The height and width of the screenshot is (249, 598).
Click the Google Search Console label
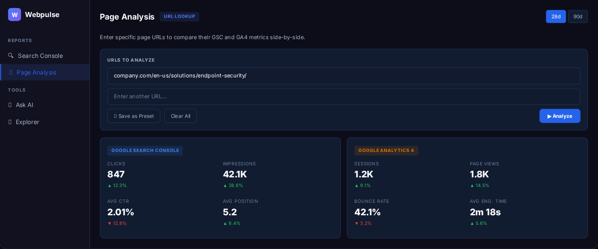[x=145, y=150]
